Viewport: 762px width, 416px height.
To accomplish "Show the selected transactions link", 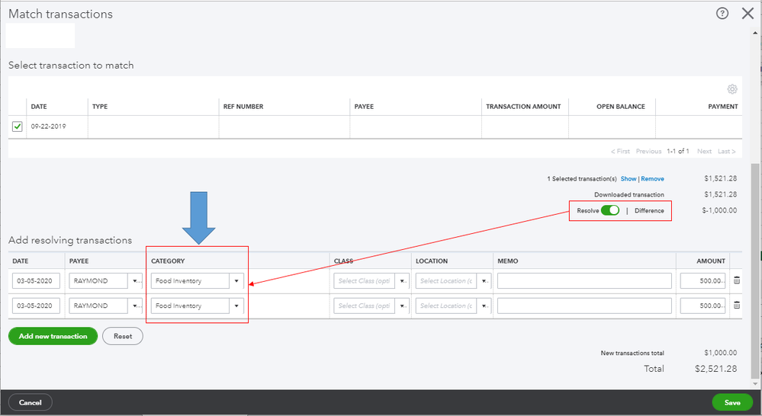I will click(629, 178).
